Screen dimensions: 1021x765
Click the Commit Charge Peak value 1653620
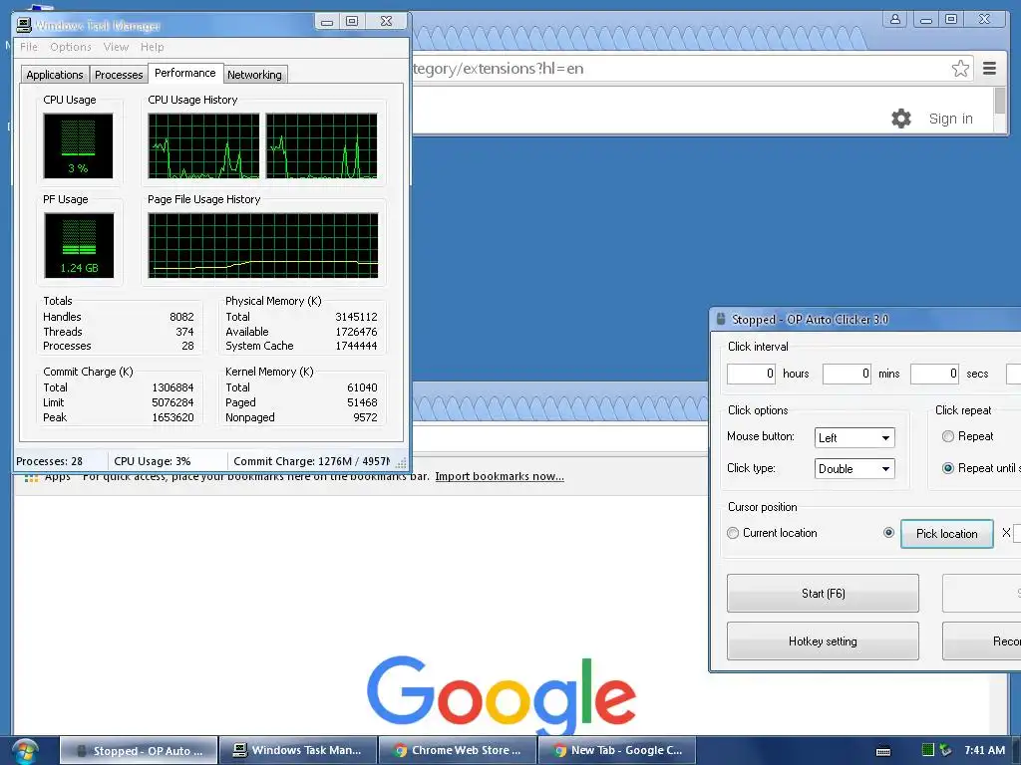pyautogui.click(x=172, y=417)
